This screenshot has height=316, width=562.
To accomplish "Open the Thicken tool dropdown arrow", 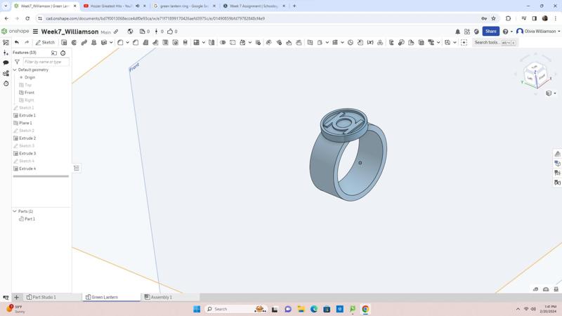I will [x=111, y=42].
